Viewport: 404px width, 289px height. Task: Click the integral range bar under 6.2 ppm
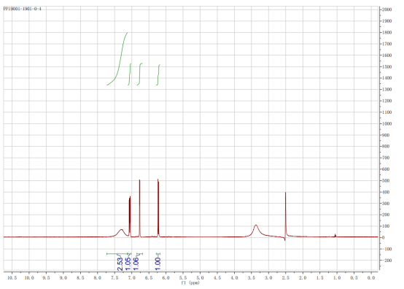coord(158,254)
